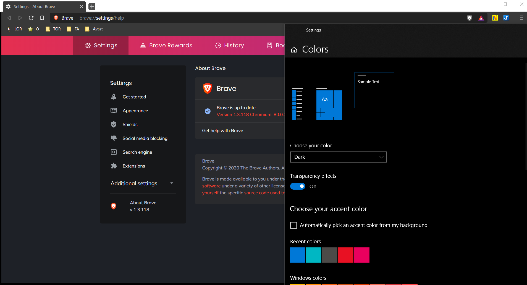Switch to the Brave Rewards tab

(x=166, y=45)
